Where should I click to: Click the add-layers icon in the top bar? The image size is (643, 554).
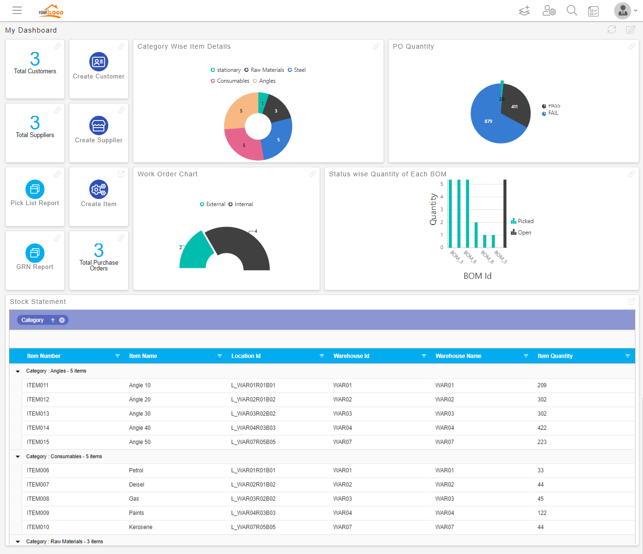click(x=524, y=10)
